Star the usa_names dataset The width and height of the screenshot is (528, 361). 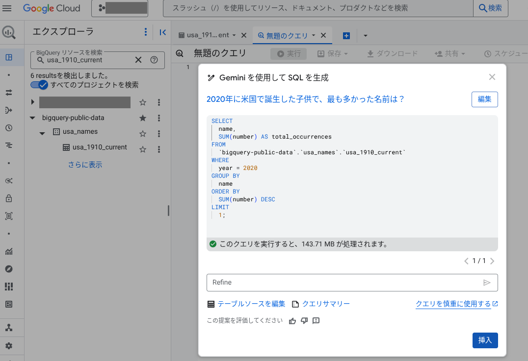tap(143, 134)
